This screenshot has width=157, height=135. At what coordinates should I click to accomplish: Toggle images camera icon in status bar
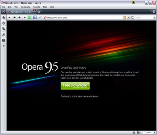point(138,132)
